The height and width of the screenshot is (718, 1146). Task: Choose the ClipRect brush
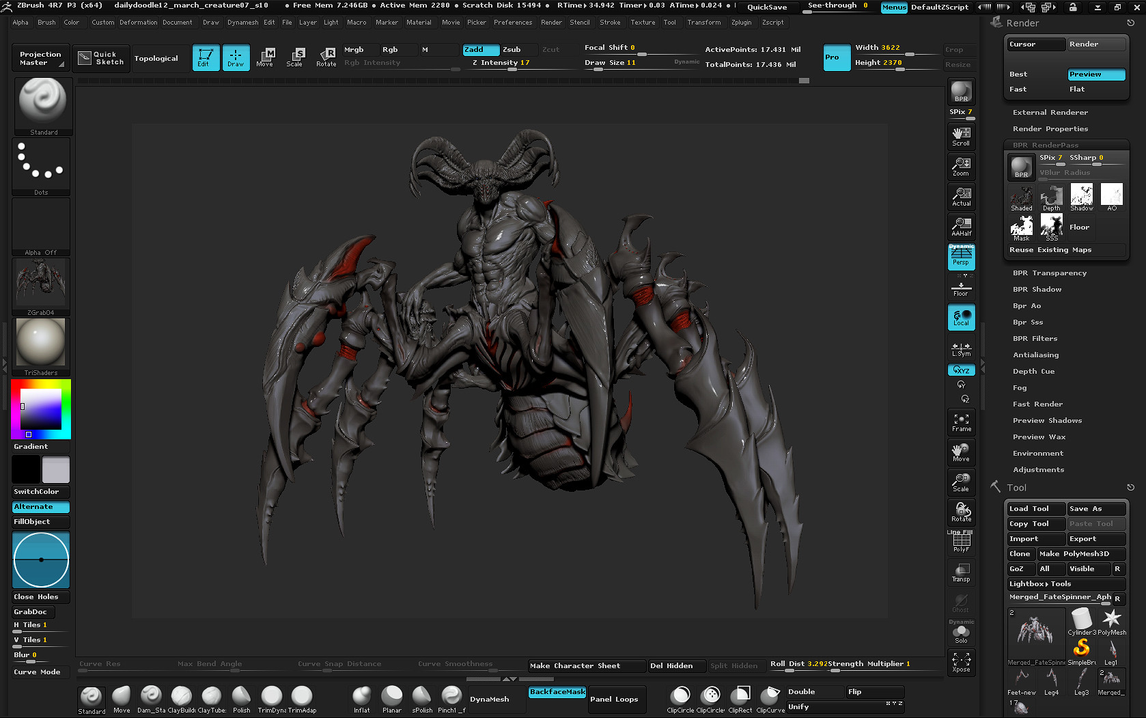[740, 700]
